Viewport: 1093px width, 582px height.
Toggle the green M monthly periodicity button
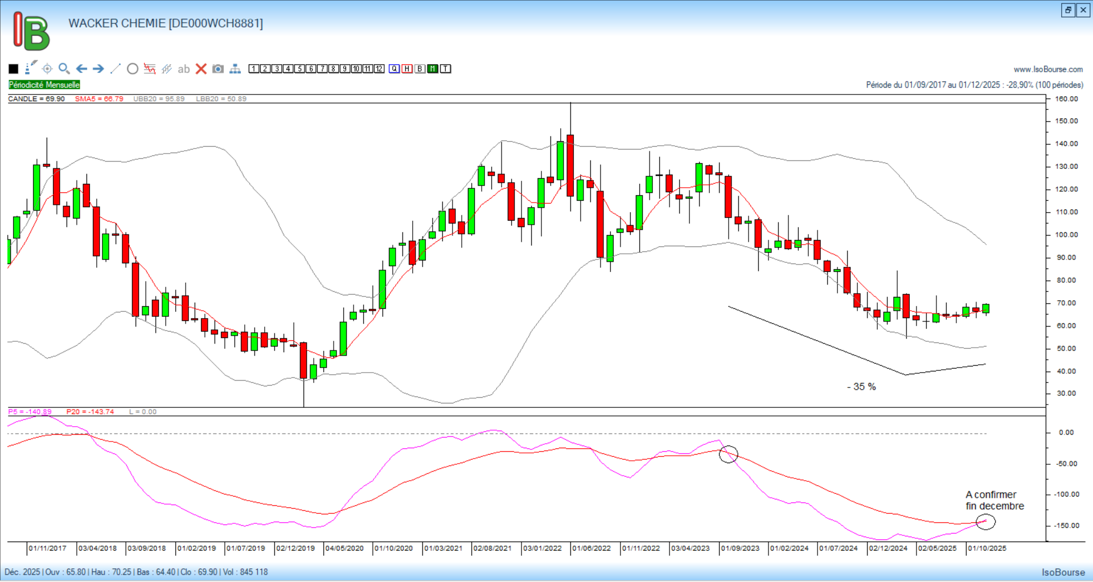[433, 69]
